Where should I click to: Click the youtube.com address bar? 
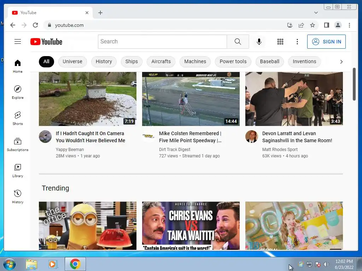[162, 25]
